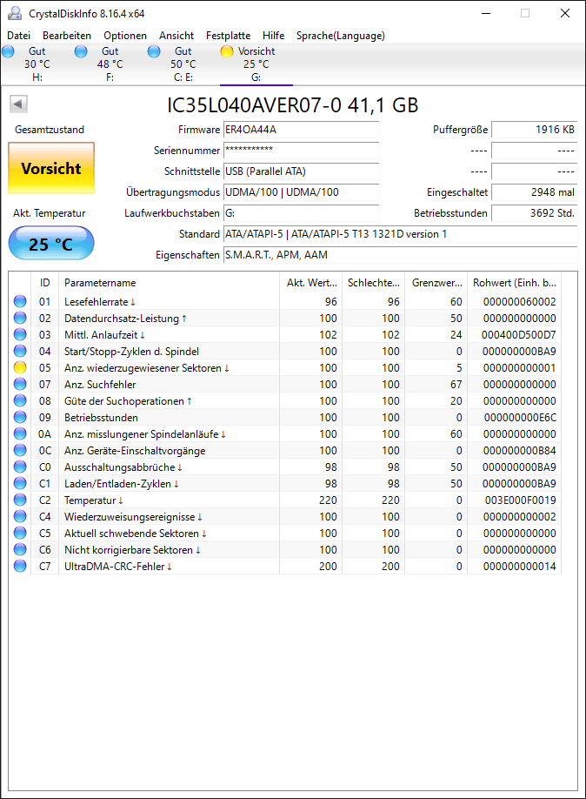This screenshot has height=799, width=586.
Task: Click yellow status orb for drive G:
Action: 227,51
